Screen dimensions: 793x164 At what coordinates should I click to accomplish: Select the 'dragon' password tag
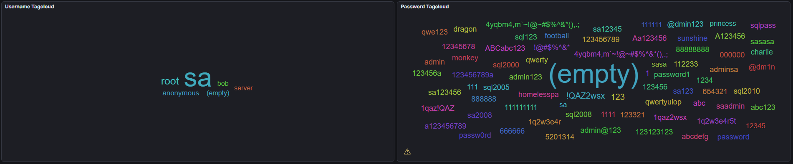465,29
